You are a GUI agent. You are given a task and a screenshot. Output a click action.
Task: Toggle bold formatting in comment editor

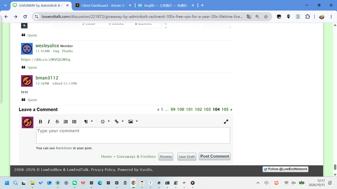40,121
